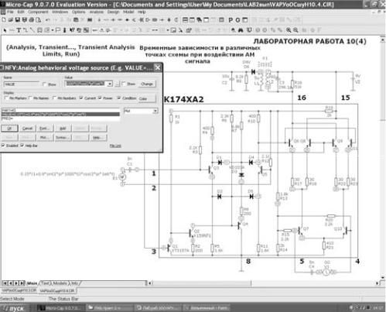Select the Diagonal wire mode tool

click(x=32, y=30)
